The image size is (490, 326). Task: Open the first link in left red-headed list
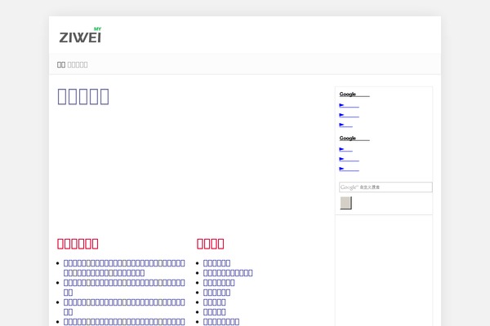click(124, 267)
